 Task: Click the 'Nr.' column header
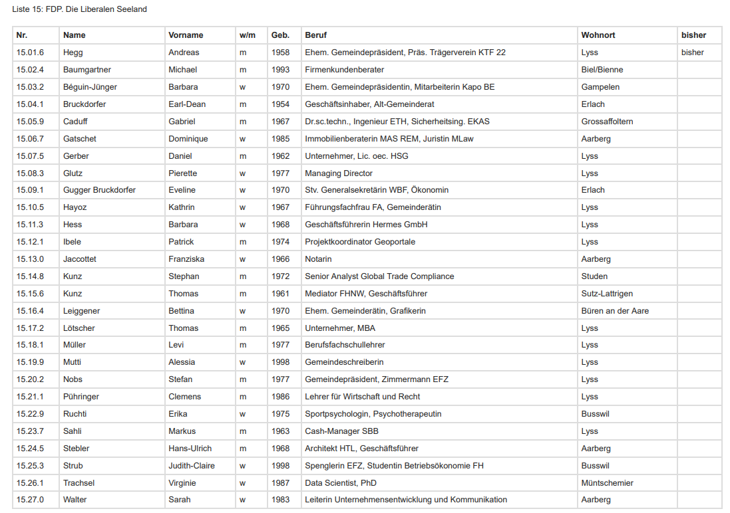coord(22,35)
